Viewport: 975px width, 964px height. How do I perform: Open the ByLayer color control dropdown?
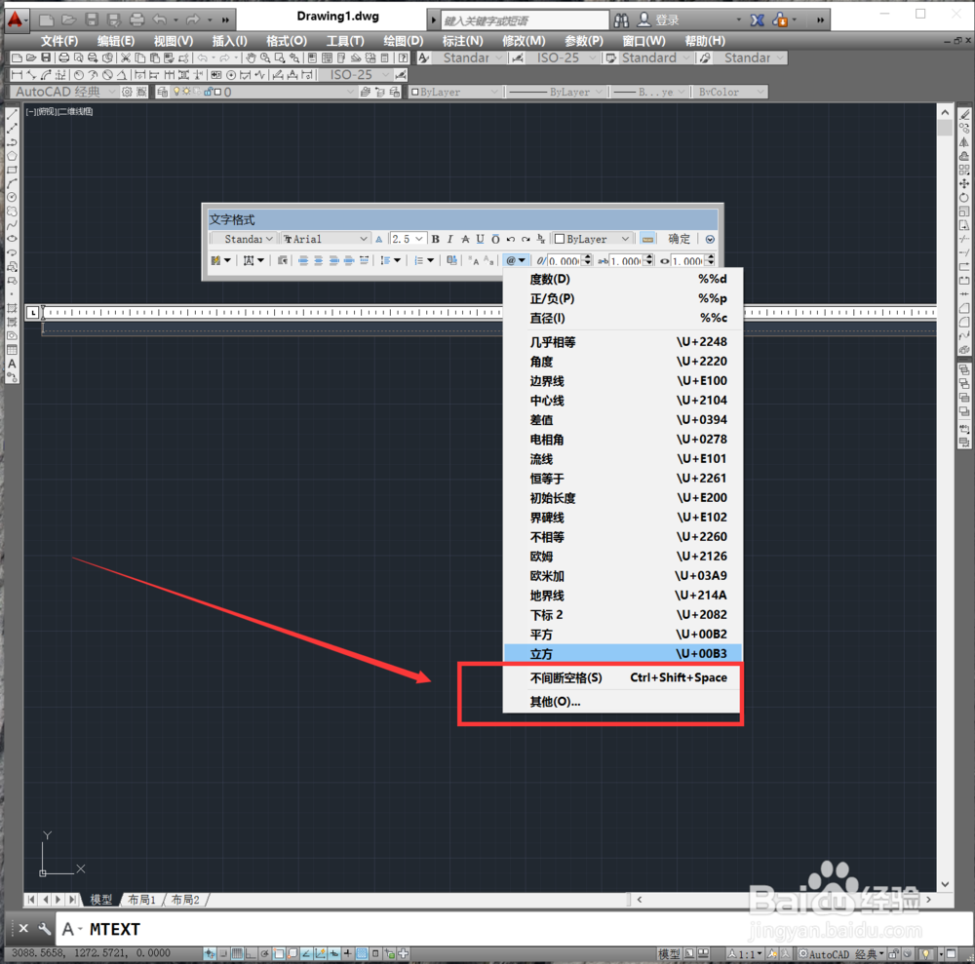(455, 92)
